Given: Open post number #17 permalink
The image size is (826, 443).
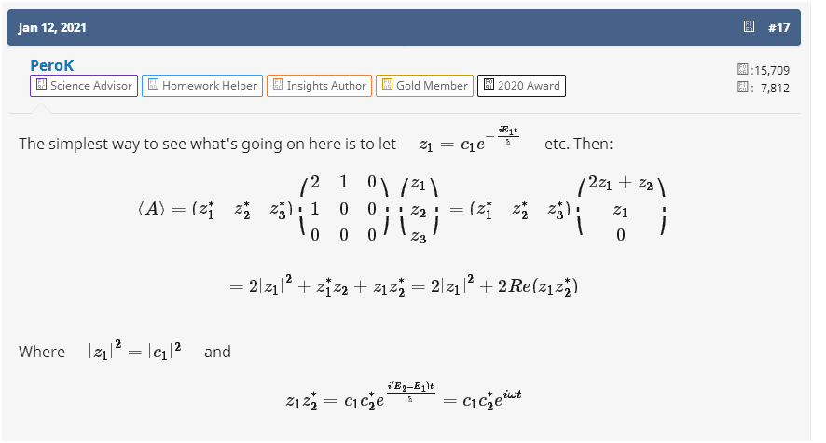Looking at the screenshot, I should (778, 27).
